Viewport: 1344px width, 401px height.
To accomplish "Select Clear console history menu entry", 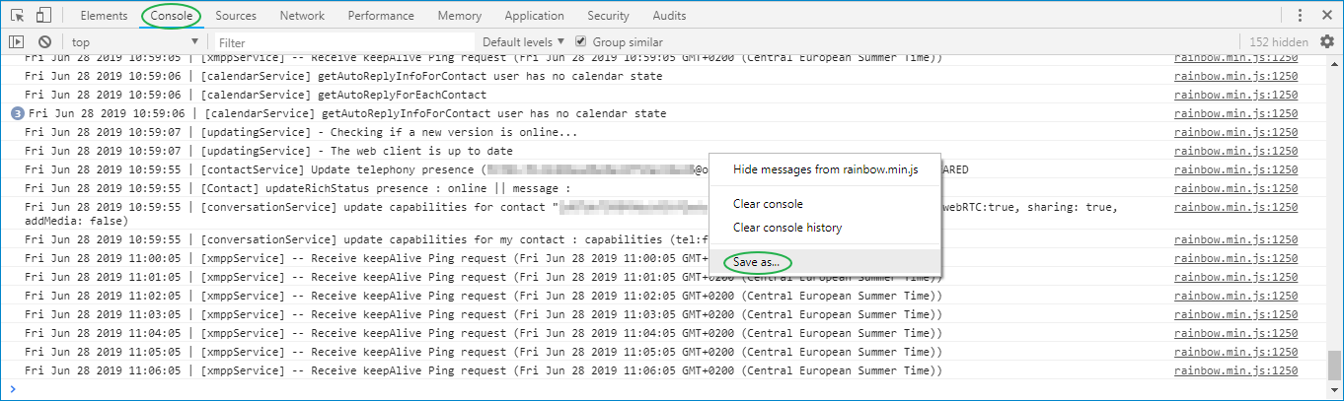I will coord(786,228).
